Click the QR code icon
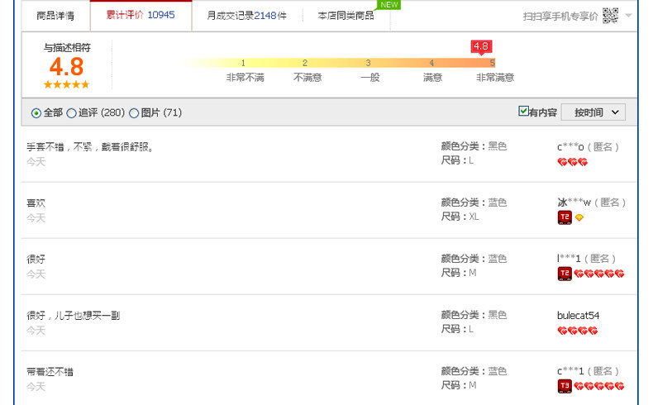 pos(610,15)
